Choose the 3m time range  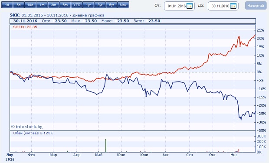click(53, 5)
